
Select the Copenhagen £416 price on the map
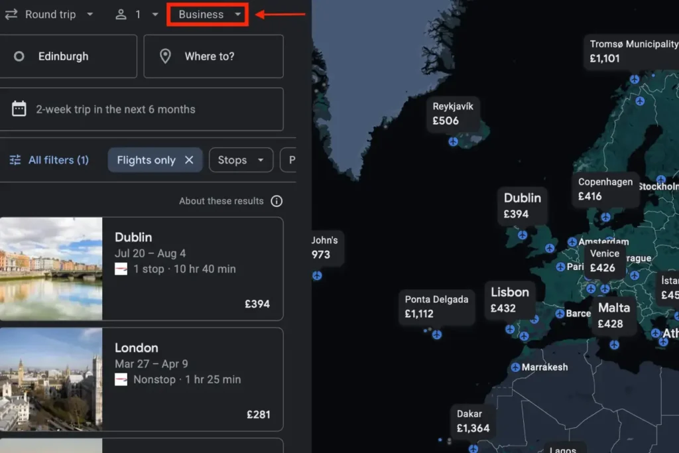(605, 190)
